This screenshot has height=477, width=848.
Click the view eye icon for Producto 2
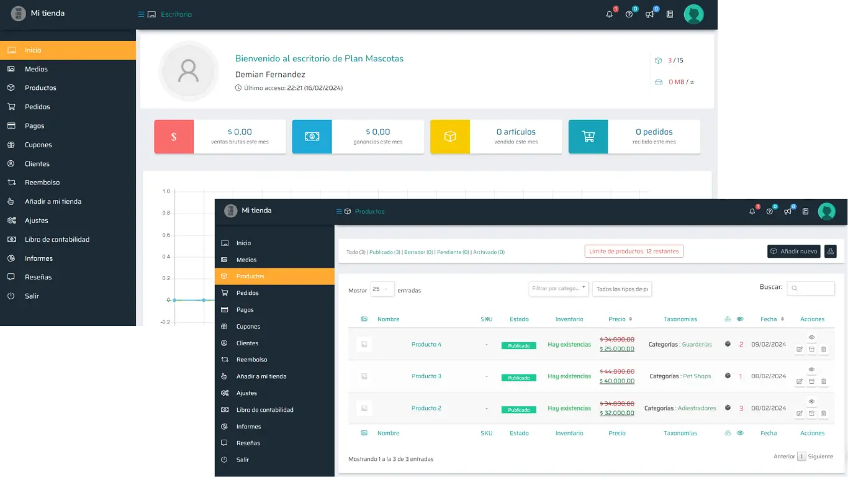811,402
